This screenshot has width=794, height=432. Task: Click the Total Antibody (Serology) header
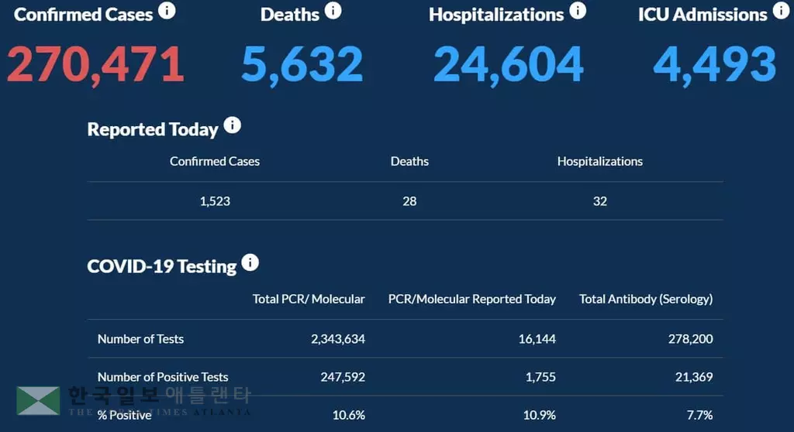tap(646, 299)
